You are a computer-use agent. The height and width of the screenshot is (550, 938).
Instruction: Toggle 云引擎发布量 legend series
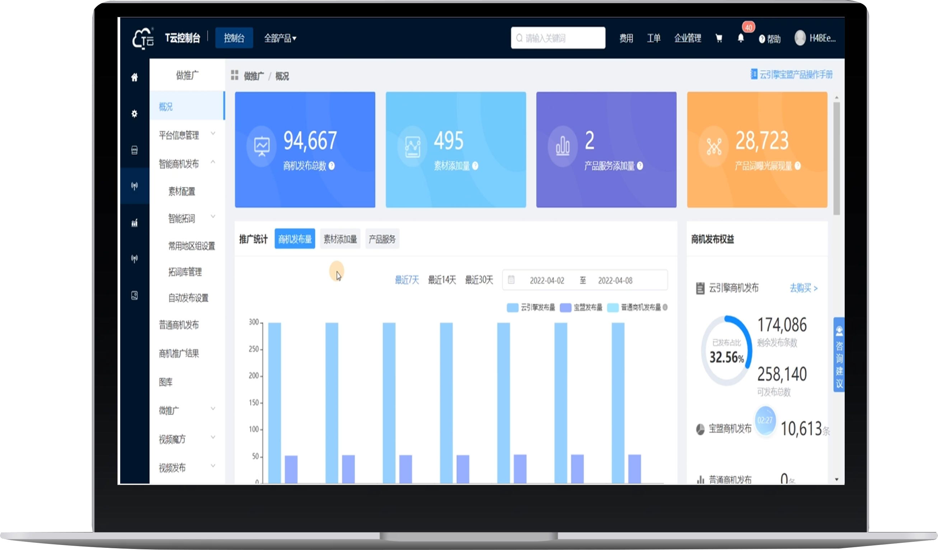(531, 307)
